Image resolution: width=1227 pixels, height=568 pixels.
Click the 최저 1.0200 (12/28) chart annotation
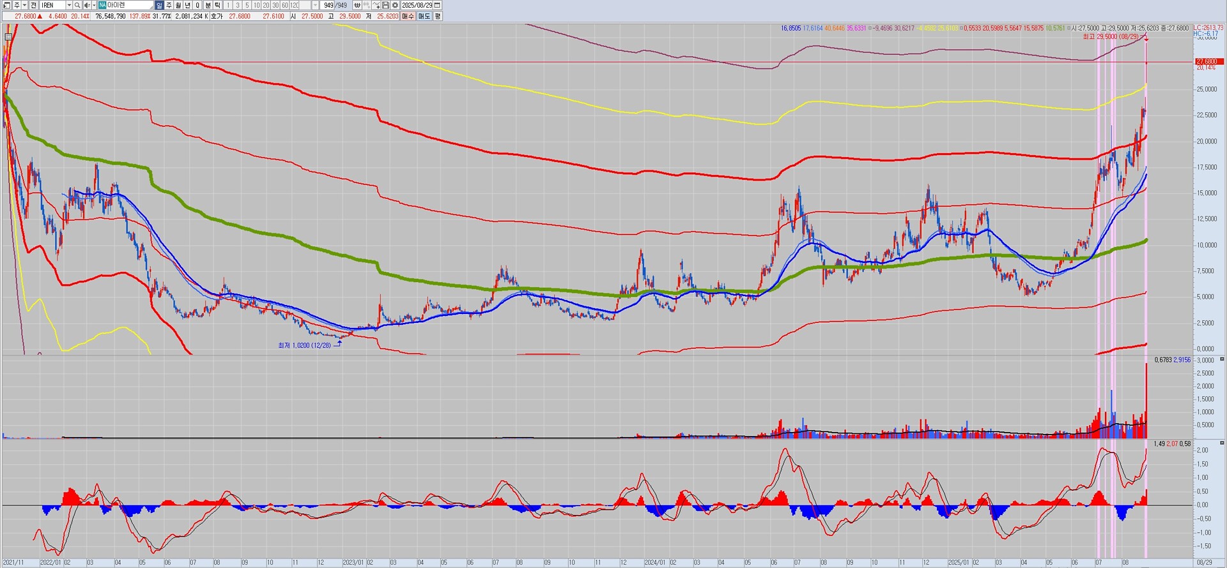pyautogui.click(x=305, y=345)
